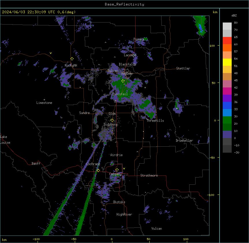Viewport: 249px width, 243px height.
Task: Click the Limestone label
Action: click(x=44, y=103)
